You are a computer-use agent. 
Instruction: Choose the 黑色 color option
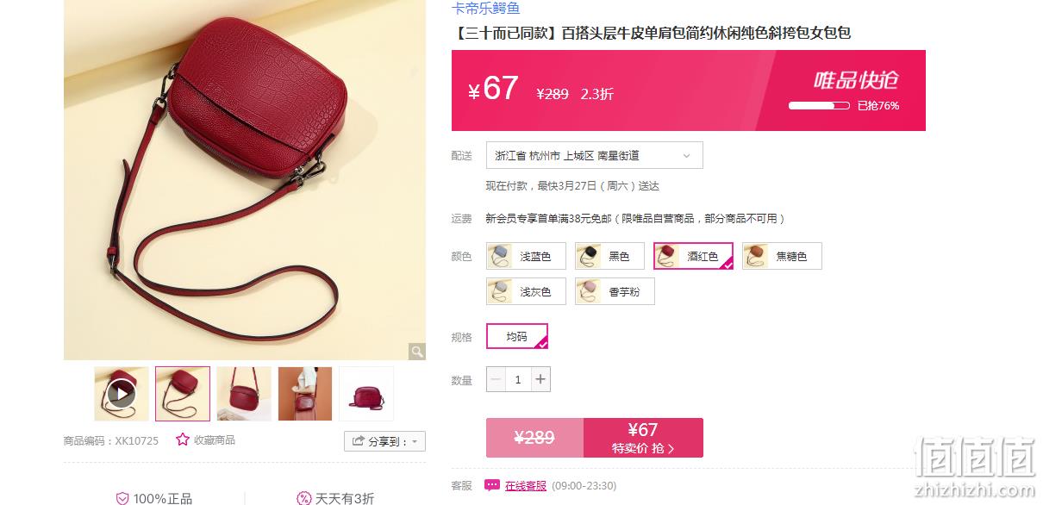[x=609, y=256]
